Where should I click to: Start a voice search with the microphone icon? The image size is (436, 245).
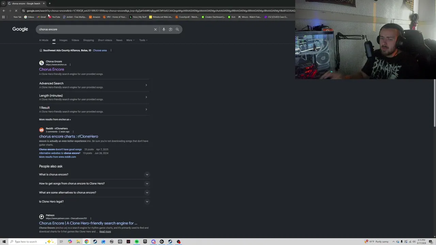click(x=164, y=29)
